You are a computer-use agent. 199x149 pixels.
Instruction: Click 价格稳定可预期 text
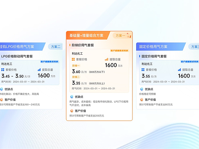(147, 94)
